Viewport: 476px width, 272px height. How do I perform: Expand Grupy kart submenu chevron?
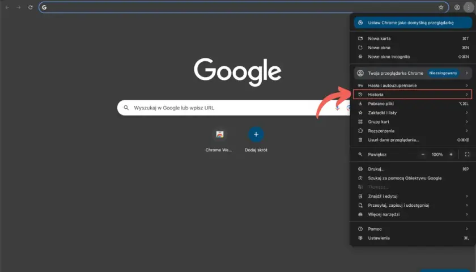466,122
